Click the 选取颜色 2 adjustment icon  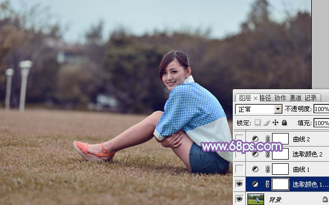pos(255,154)
